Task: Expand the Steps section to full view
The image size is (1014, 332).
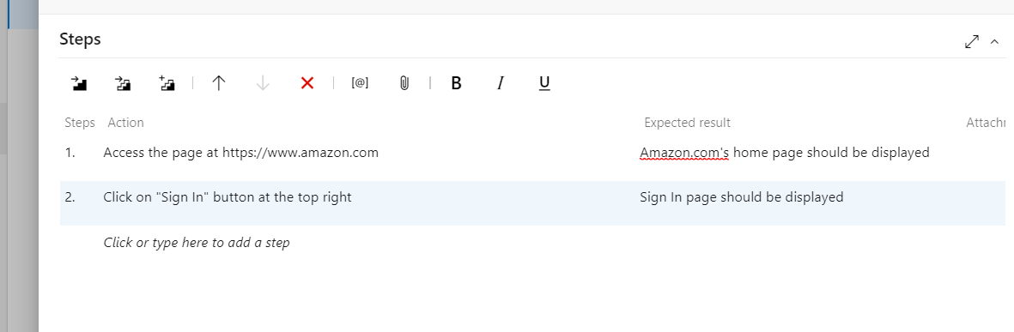Action: click(x=971, y=42)
